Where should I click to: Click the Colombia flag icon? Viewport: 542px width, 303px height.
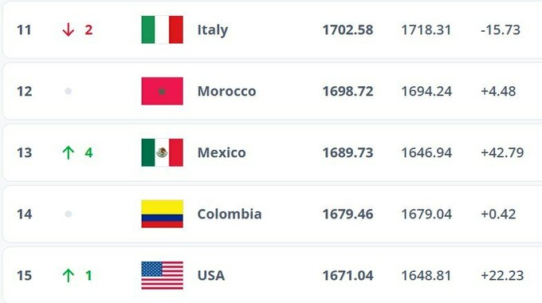click(162, 214)
